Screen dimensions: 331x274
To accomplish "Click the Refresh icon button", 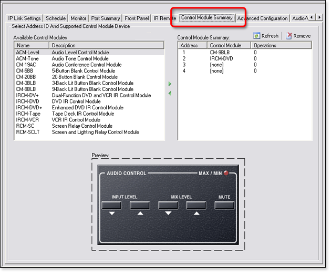I will click(x=266, y=36).
